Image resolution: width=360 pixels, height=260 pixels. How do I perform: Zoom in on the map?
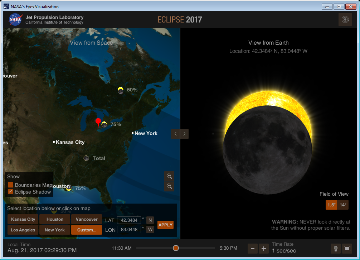tap(169, 176)
